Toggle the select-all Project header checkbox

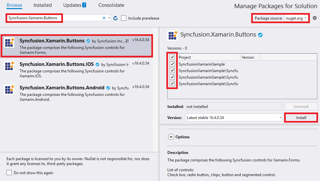point(172,57)
